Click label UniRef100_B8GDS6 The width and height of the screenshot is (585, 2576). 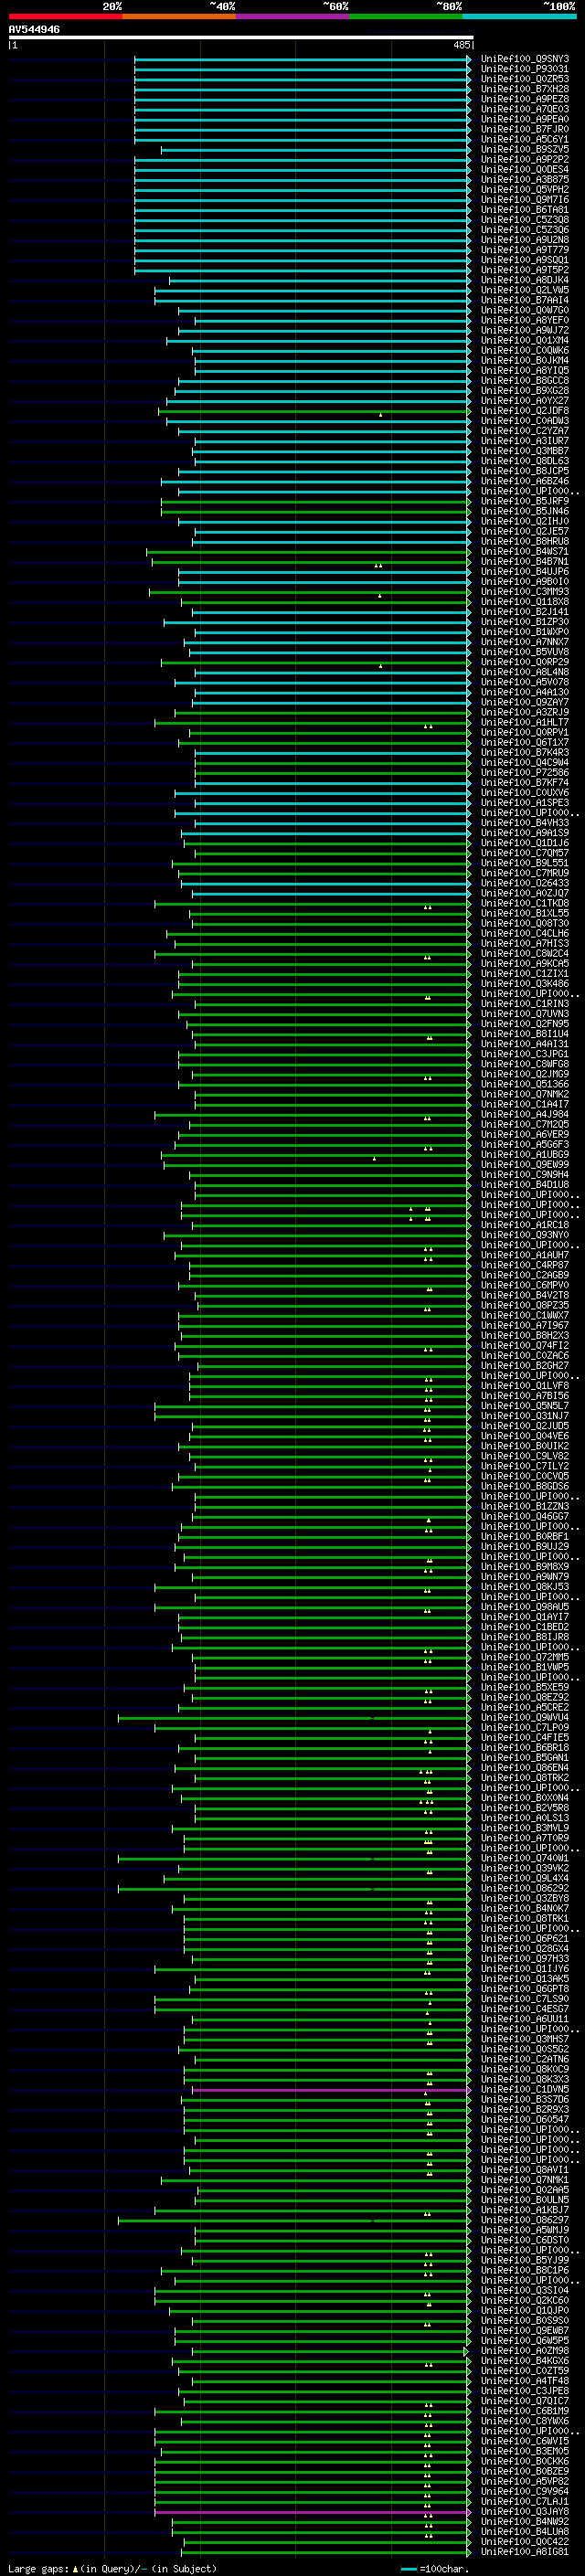coord(525,1486)
